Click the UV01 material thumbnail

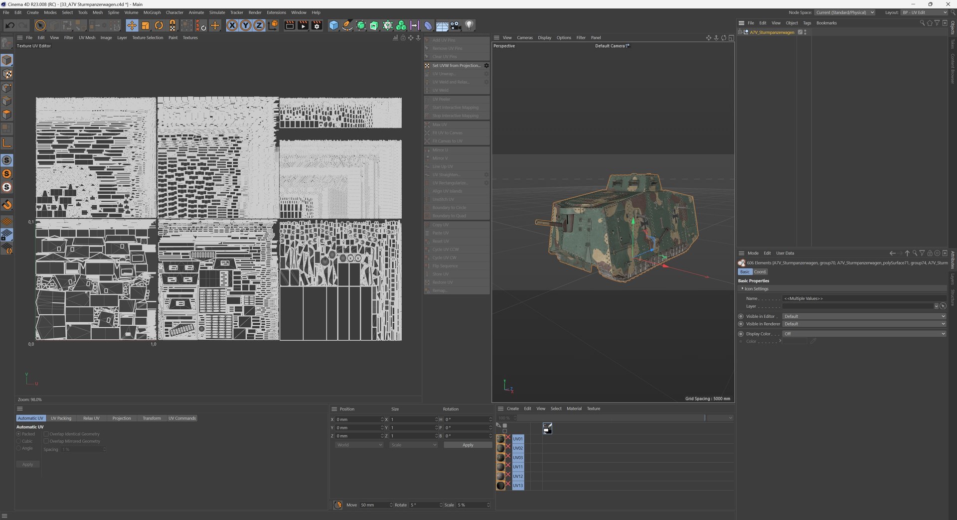[501, 439]
